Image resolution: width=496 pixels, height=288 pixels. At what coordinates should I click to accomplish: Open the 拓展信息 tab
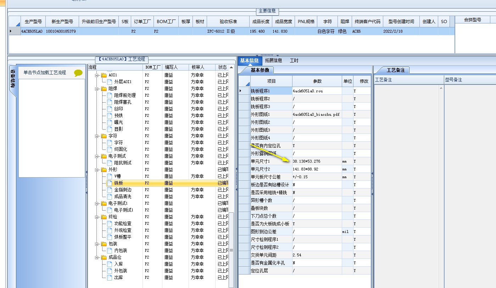(273, 61)
